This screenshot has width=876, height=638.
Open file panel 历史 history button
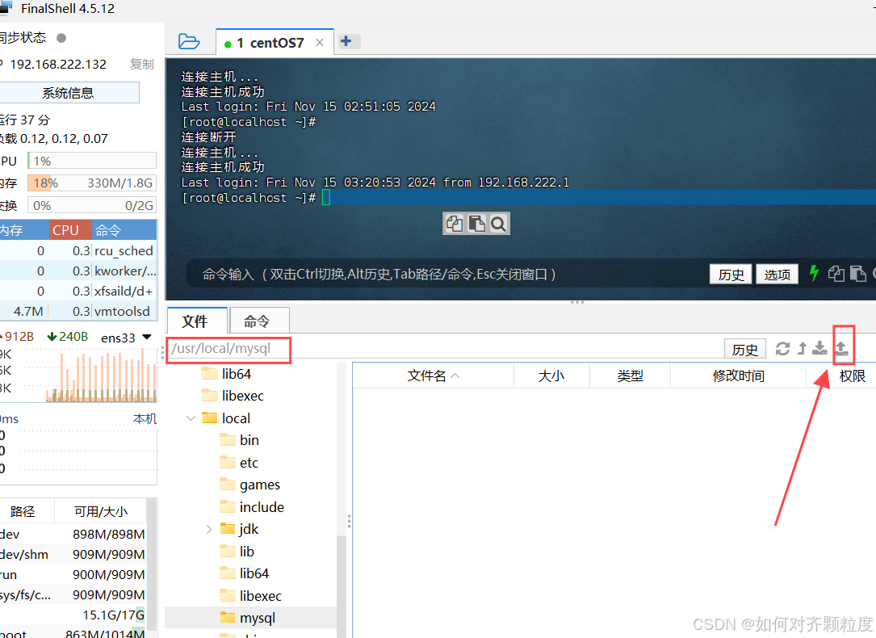coord(744,349)
